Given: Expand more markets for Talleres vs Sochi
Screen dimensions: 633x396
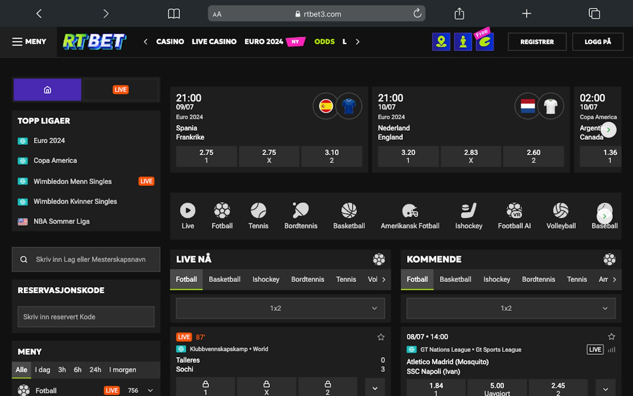Looking at the screenshot, I should click(x=375, y=388).
